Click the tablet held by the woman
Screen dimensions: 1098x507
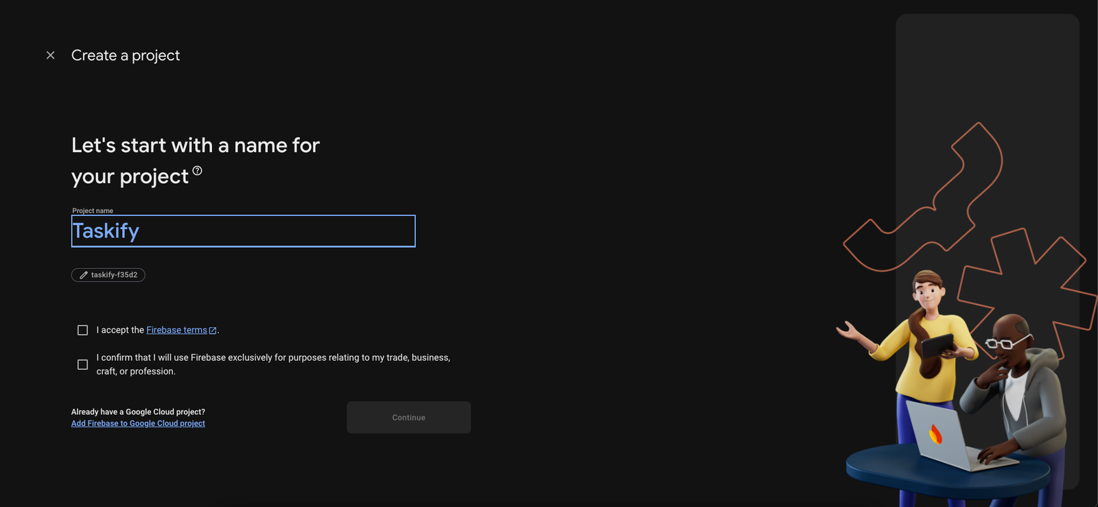(x=937, y=344)
